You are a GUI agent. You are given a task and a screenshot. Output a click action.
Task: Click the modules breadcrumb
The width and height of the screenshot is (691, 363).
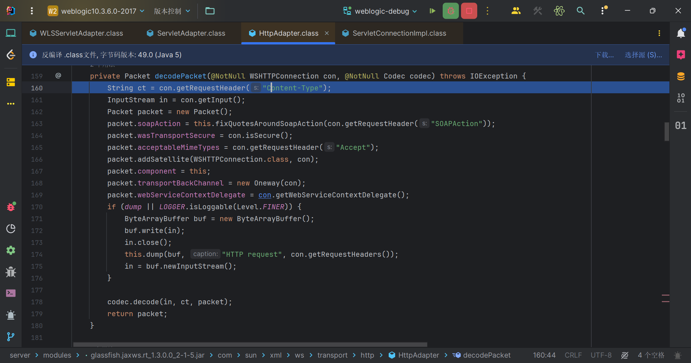57,355
